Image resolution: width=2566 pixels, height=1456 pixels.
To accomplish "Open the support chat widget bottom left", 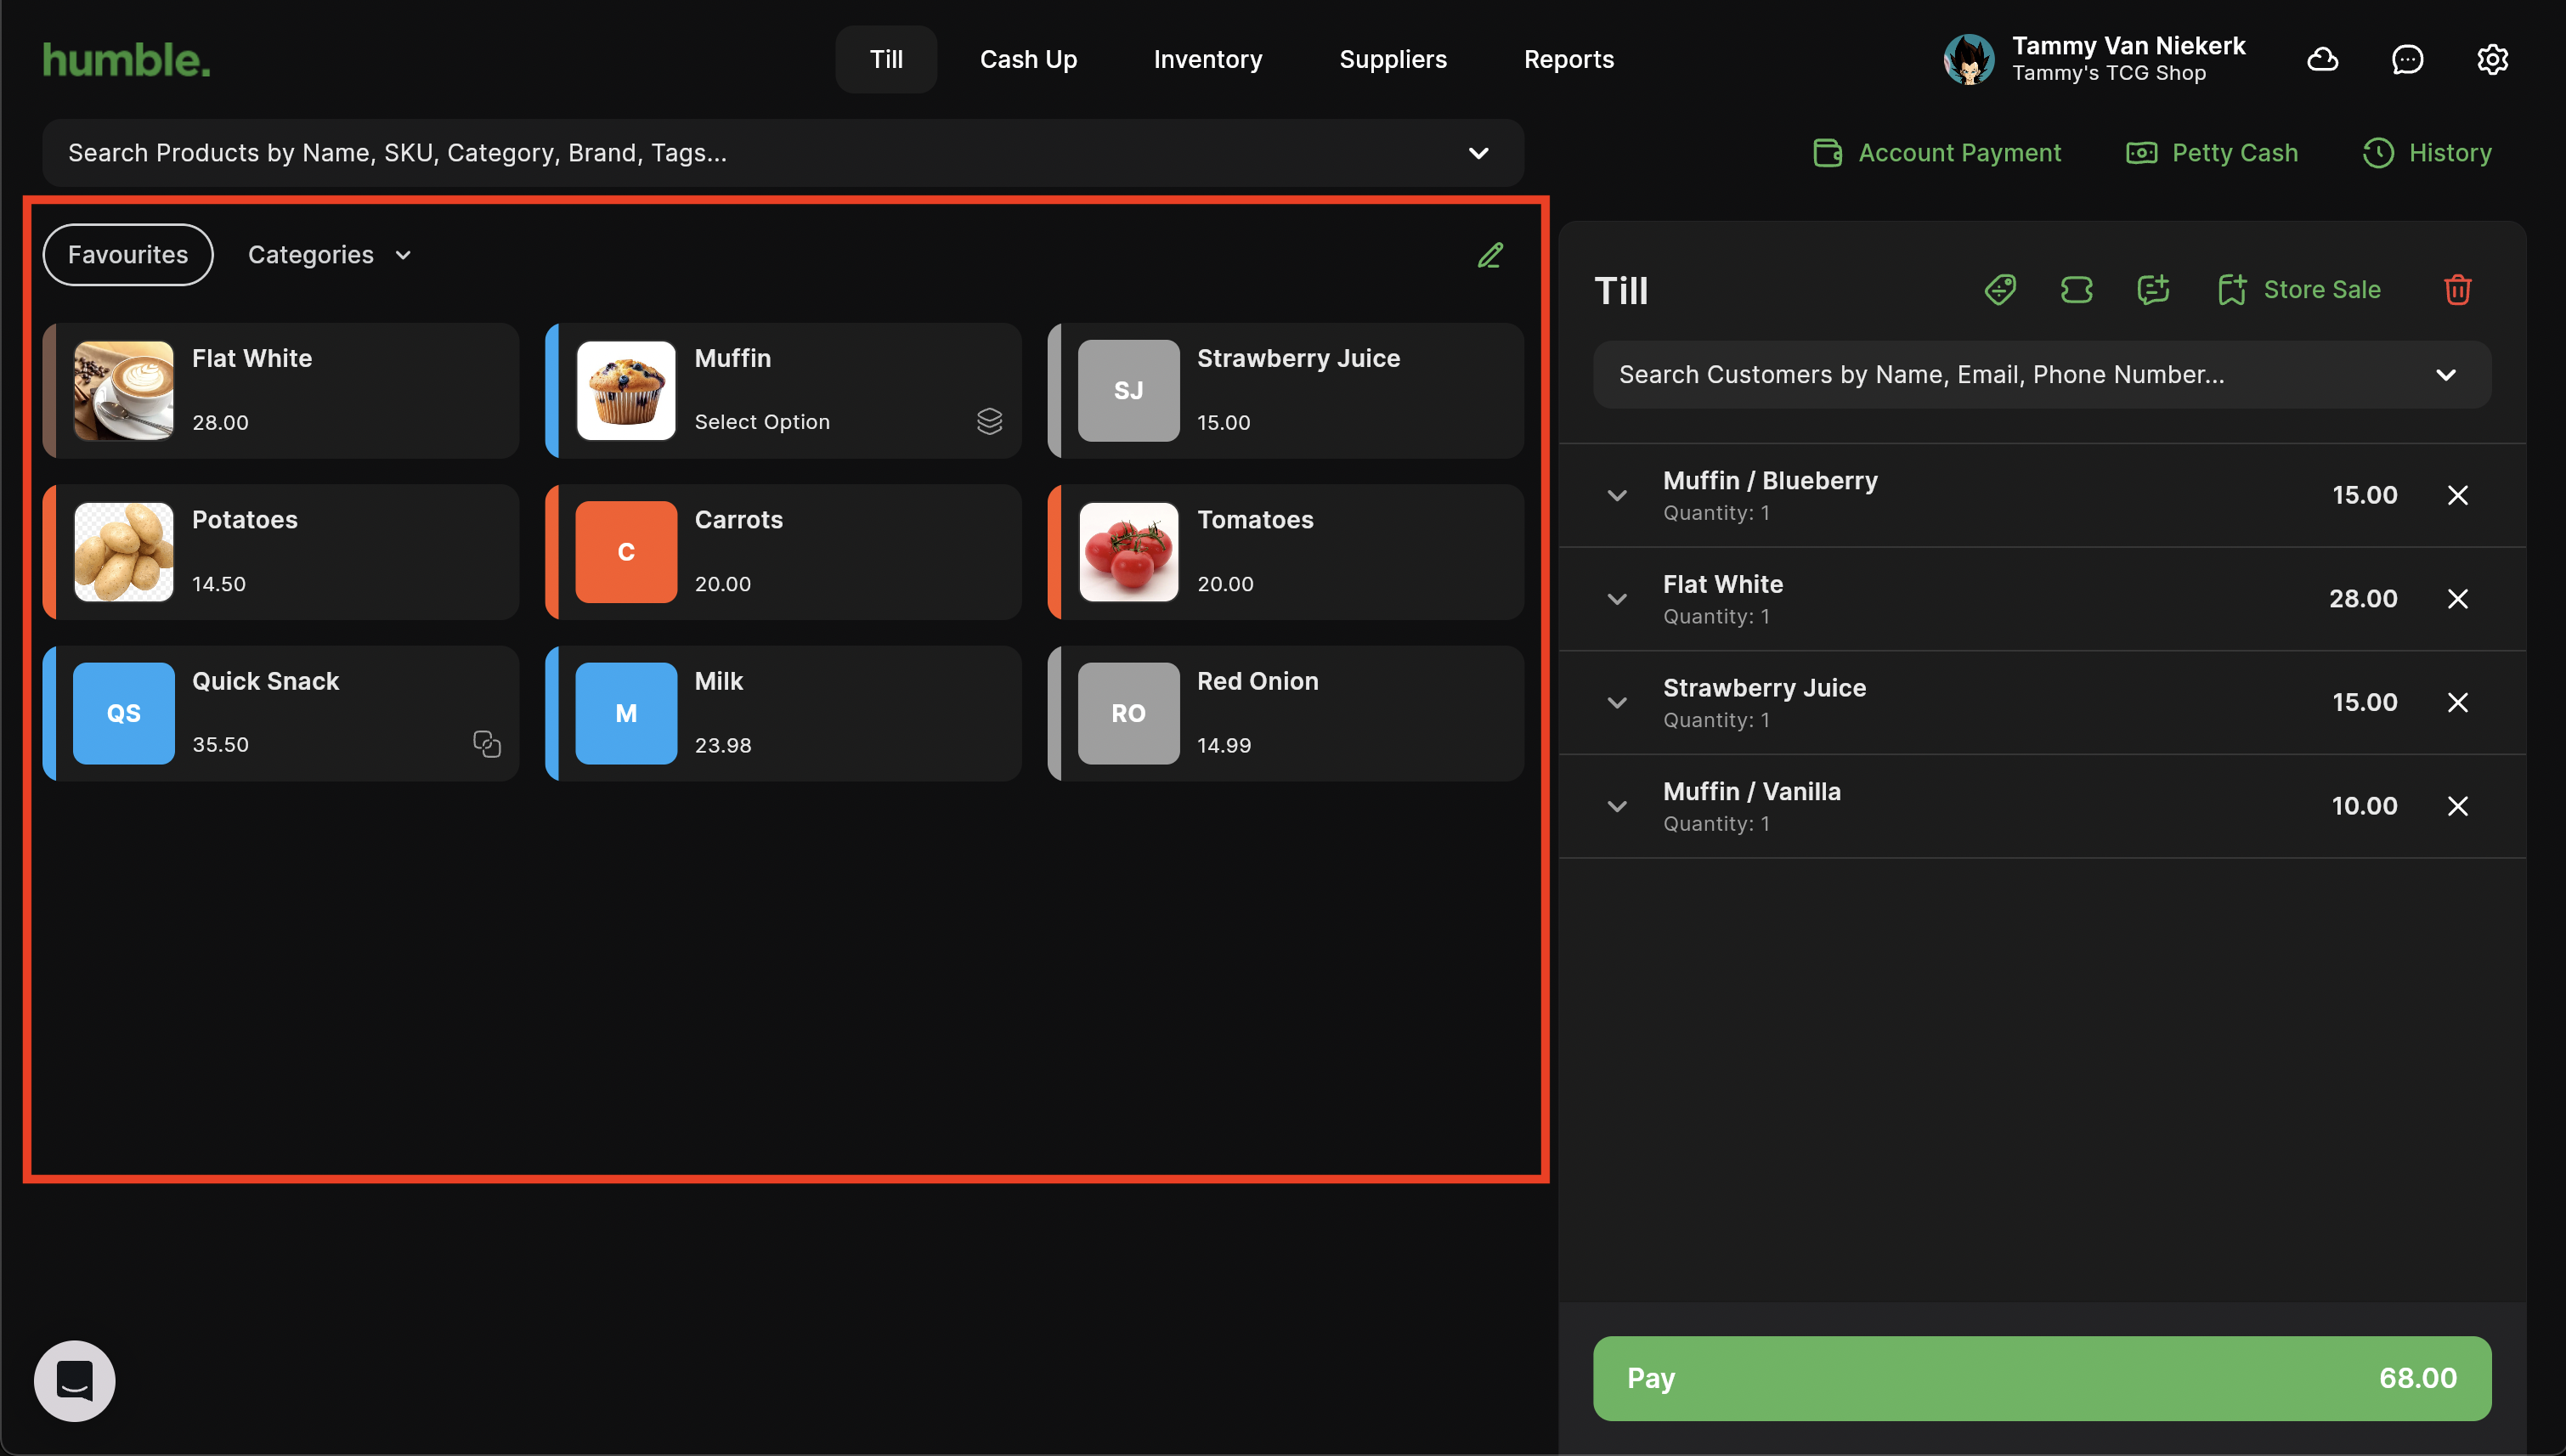I will click(75, 1380).
